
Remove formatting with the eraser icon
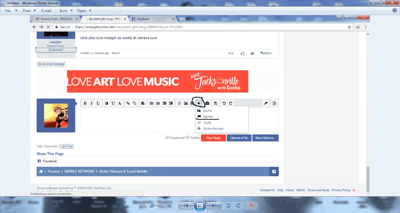[x=266, y=104]
